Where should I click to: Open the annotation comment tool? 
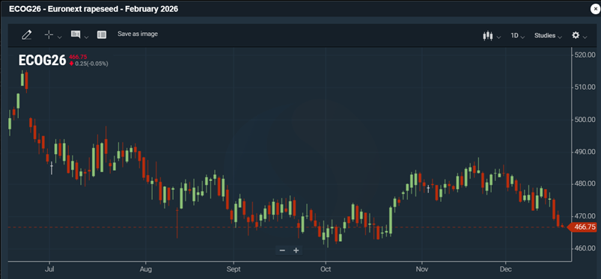(76, 34)
